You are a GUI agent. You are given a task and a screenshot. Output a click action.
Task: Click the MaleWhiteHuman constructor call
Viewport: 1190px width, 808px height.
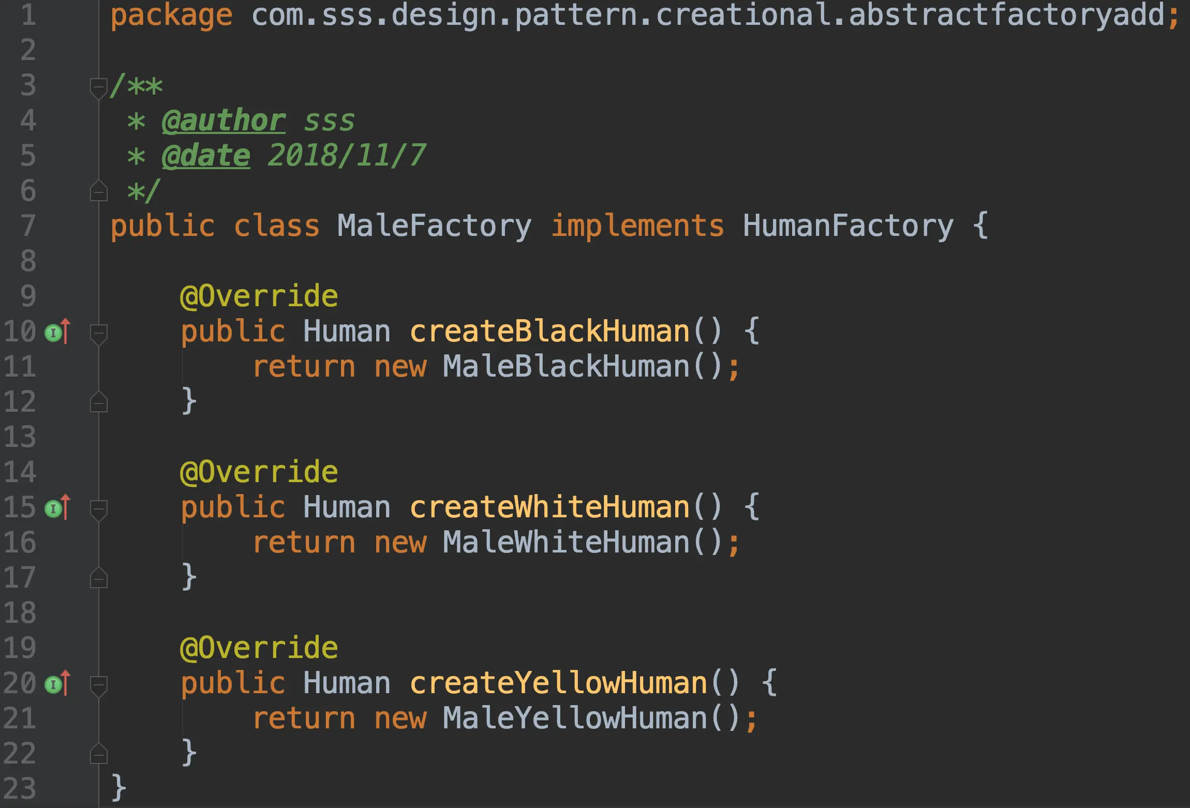coord(566,543)
